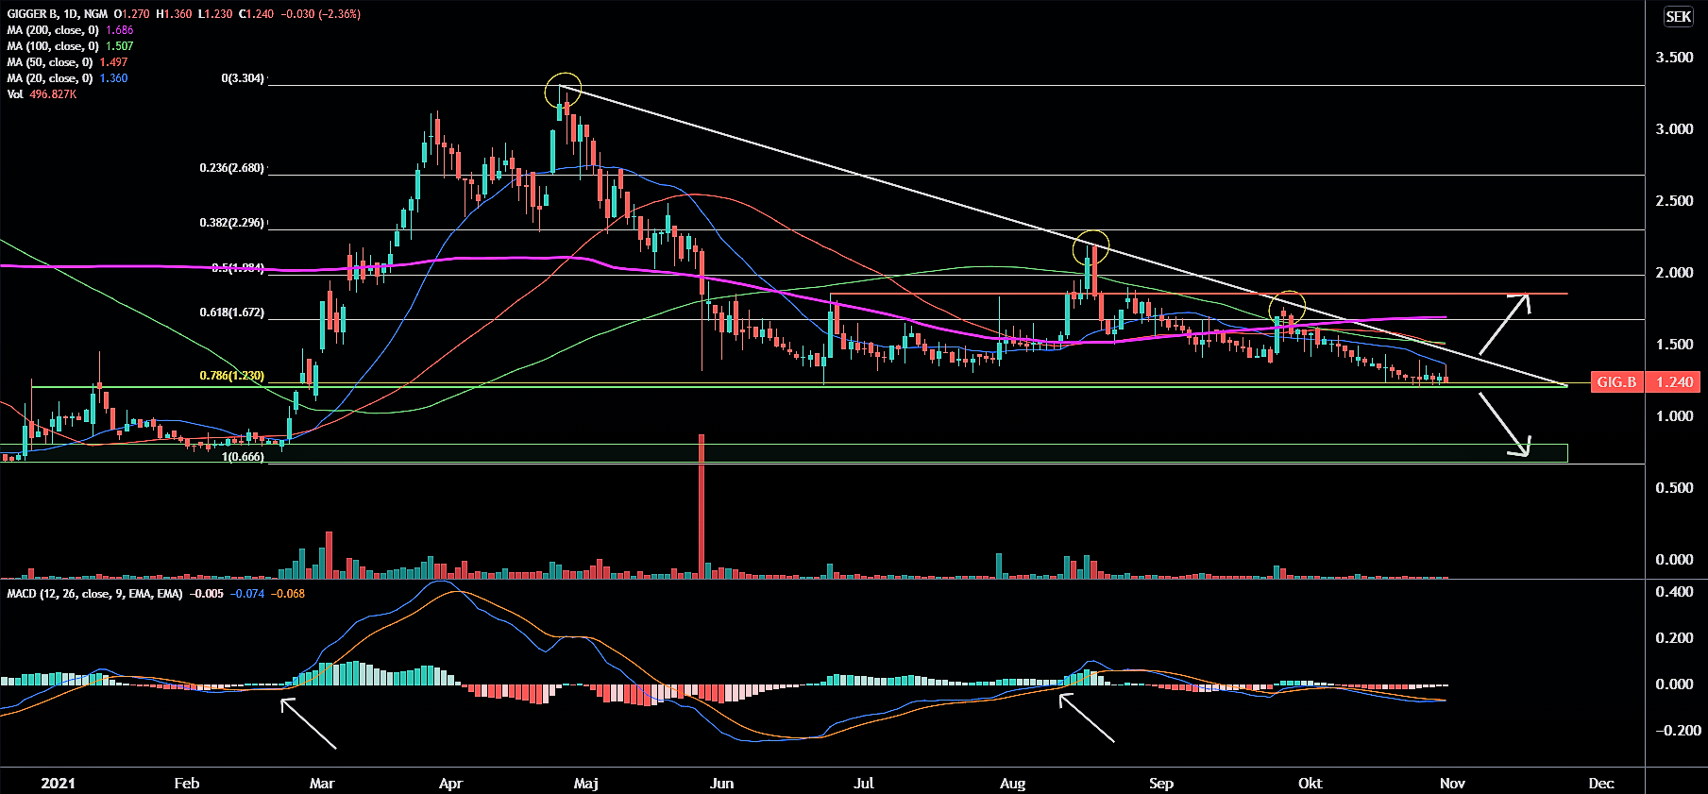Click the tall red volume spike bar

pyautogui.click(x=702, y=505)
